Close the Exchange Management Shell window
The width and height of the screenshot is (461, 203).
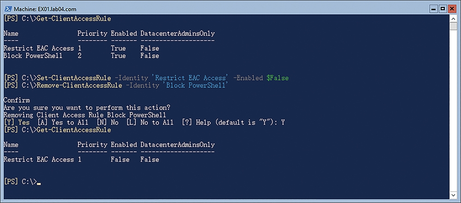point(451,9)
